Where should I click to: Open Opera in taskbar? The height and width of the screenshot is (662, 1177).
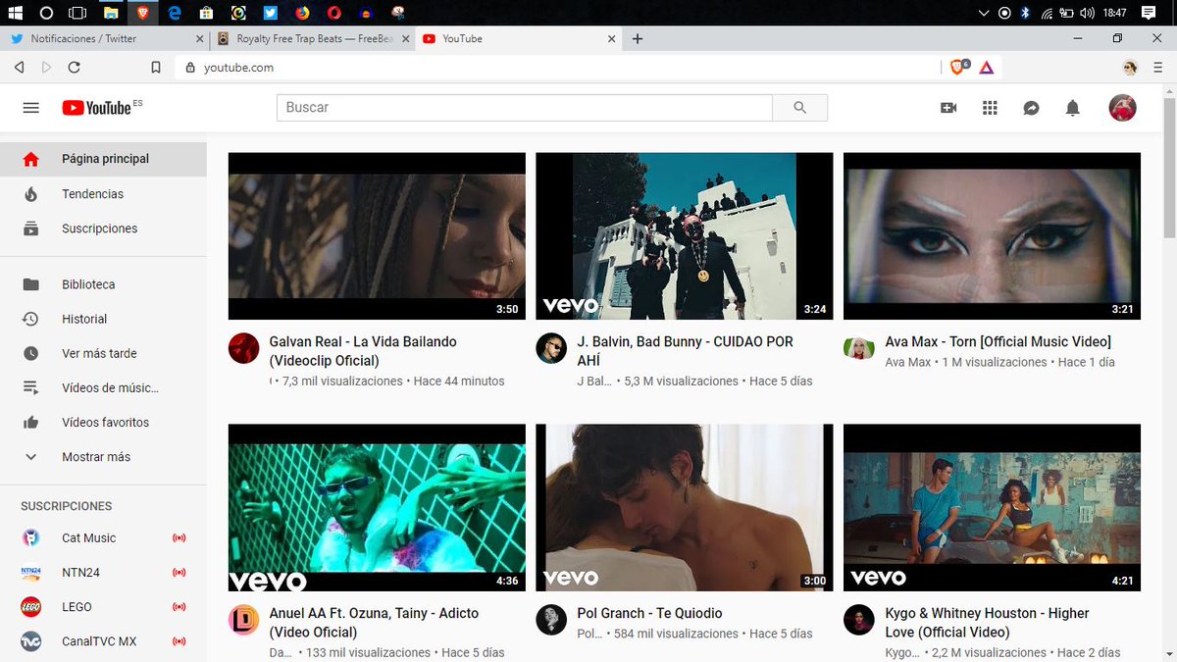click(333, 13)
